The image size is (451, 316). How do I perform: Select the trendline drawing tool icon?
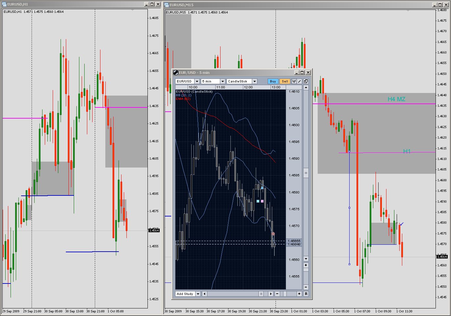(x=300, y=81)
